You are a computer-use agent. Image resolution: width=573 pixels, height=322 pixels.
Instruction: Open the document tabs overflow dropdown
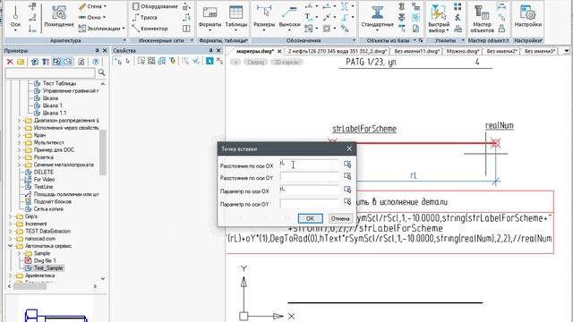566,51
